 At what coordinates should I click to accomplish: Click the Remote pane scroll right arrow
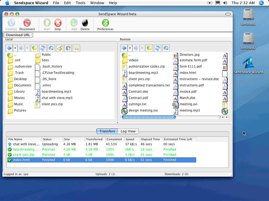(227, 117)
